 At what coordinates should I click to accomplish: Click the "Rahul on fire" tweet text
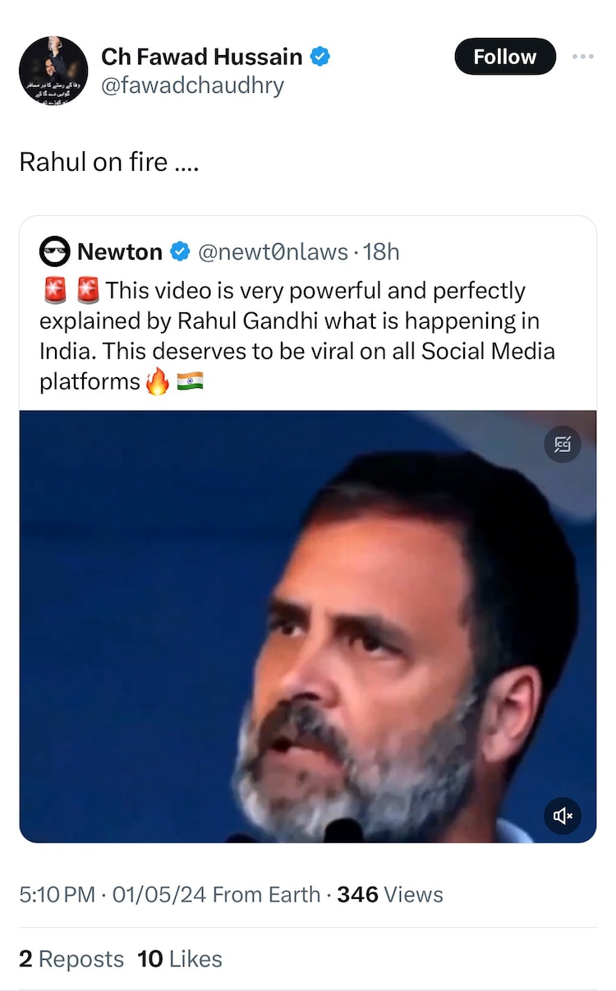point(108,162)
